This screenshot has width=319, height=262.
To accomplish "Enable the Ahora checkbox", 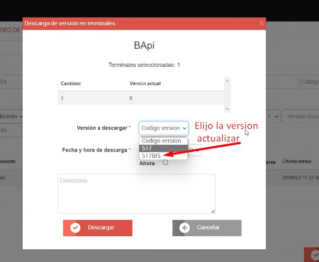I will coord(166,163).
